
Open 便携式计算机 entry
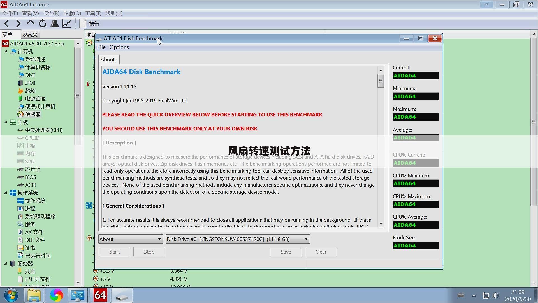click(x=40, y=107)
